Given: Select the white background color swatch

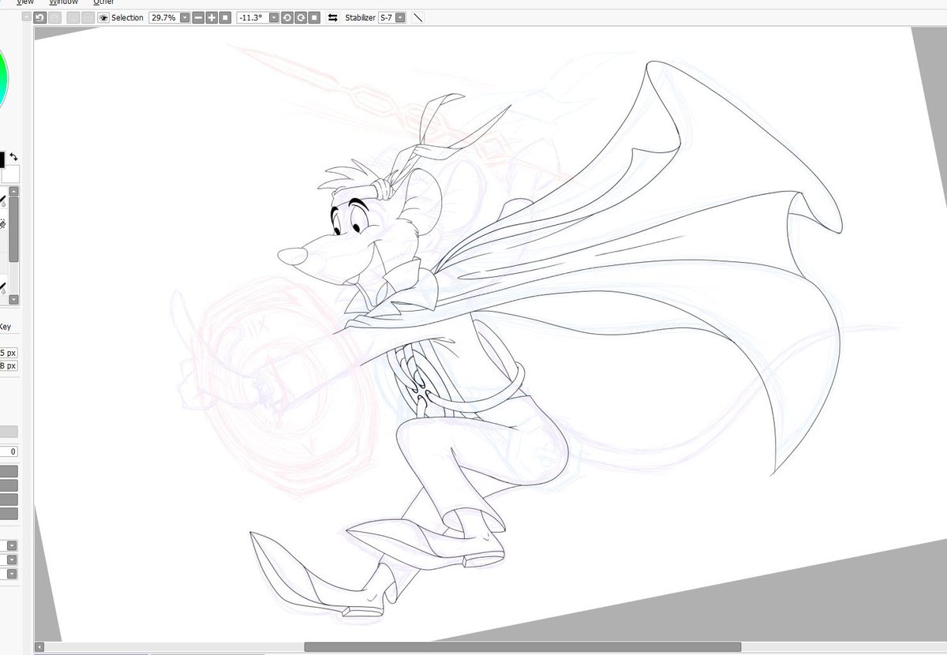Looking at the screenshot, I should (10, 174).
